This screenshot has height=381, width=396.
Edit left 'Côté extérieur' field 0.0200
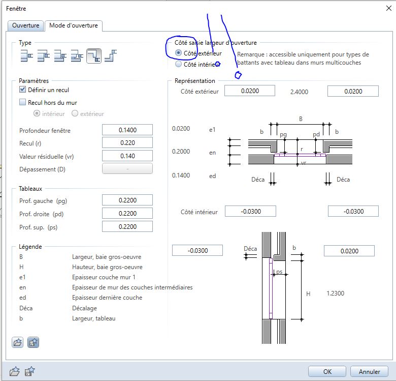pyautogui.click(x=250, y=91)
